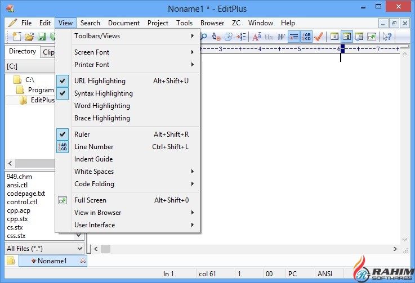The height and width of the screenshot is (283, 415).
Task: Click the green Save floppy toolbar icon
Action: 42,37
